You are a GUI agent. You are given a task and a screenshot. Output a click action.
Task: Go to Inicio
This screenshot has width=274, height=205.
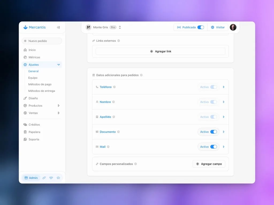click(32, 50)
